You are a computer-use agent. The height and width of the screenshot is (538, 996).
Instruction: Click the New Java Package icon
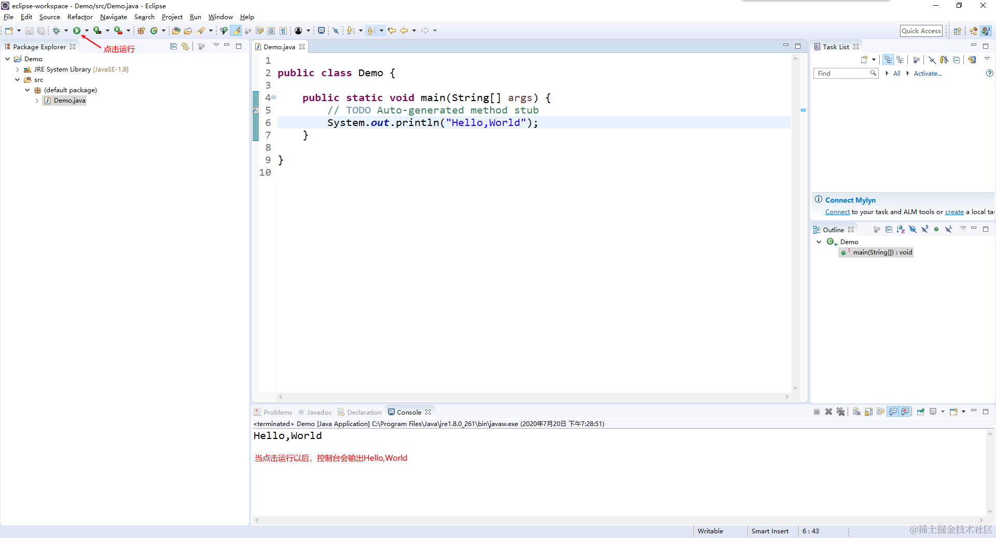click(141, 31)
